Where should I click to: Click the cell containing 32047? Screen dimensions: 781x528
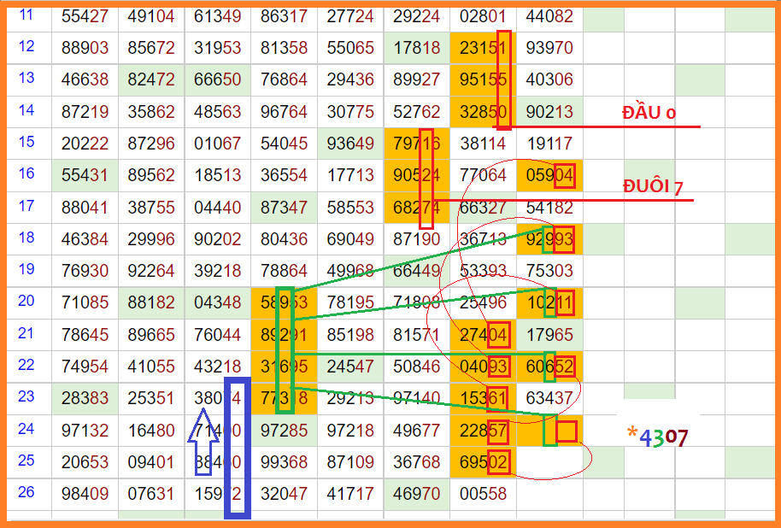point(284,493)
